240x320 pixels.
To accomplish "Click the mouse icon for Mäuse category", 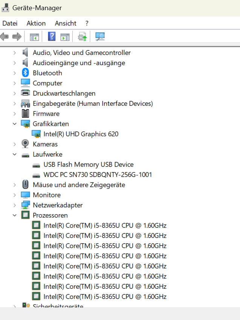I will tap(25, 184).
